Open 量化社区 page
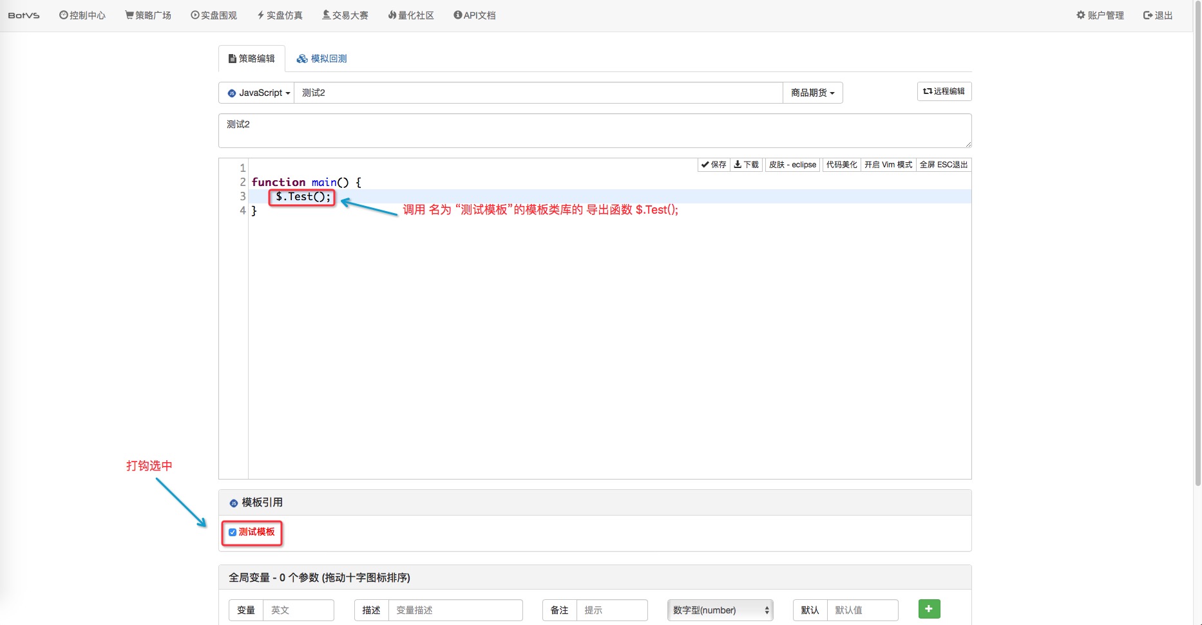Viewport: 1202px width, 625px height. click(411, 15)
